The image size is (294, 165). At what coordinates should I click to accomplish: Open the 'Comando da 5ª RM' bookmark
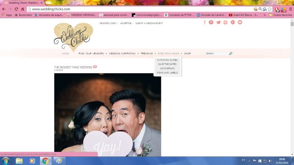coord(179,15)
